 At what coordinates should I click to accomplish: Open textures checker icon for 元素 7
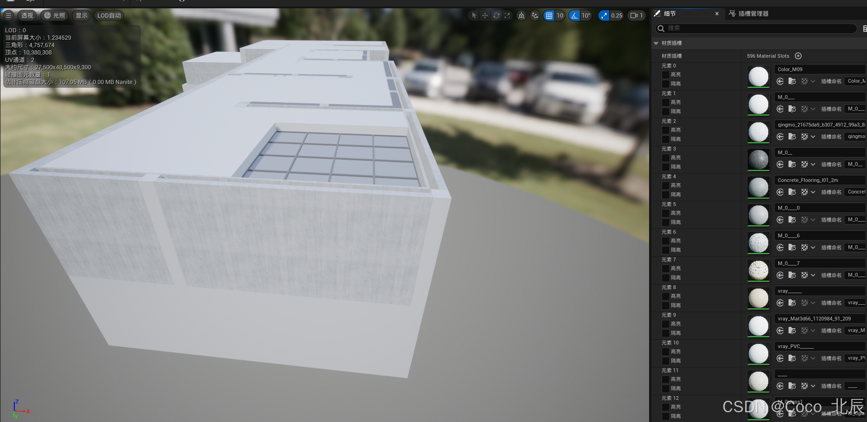click(805, 275)
